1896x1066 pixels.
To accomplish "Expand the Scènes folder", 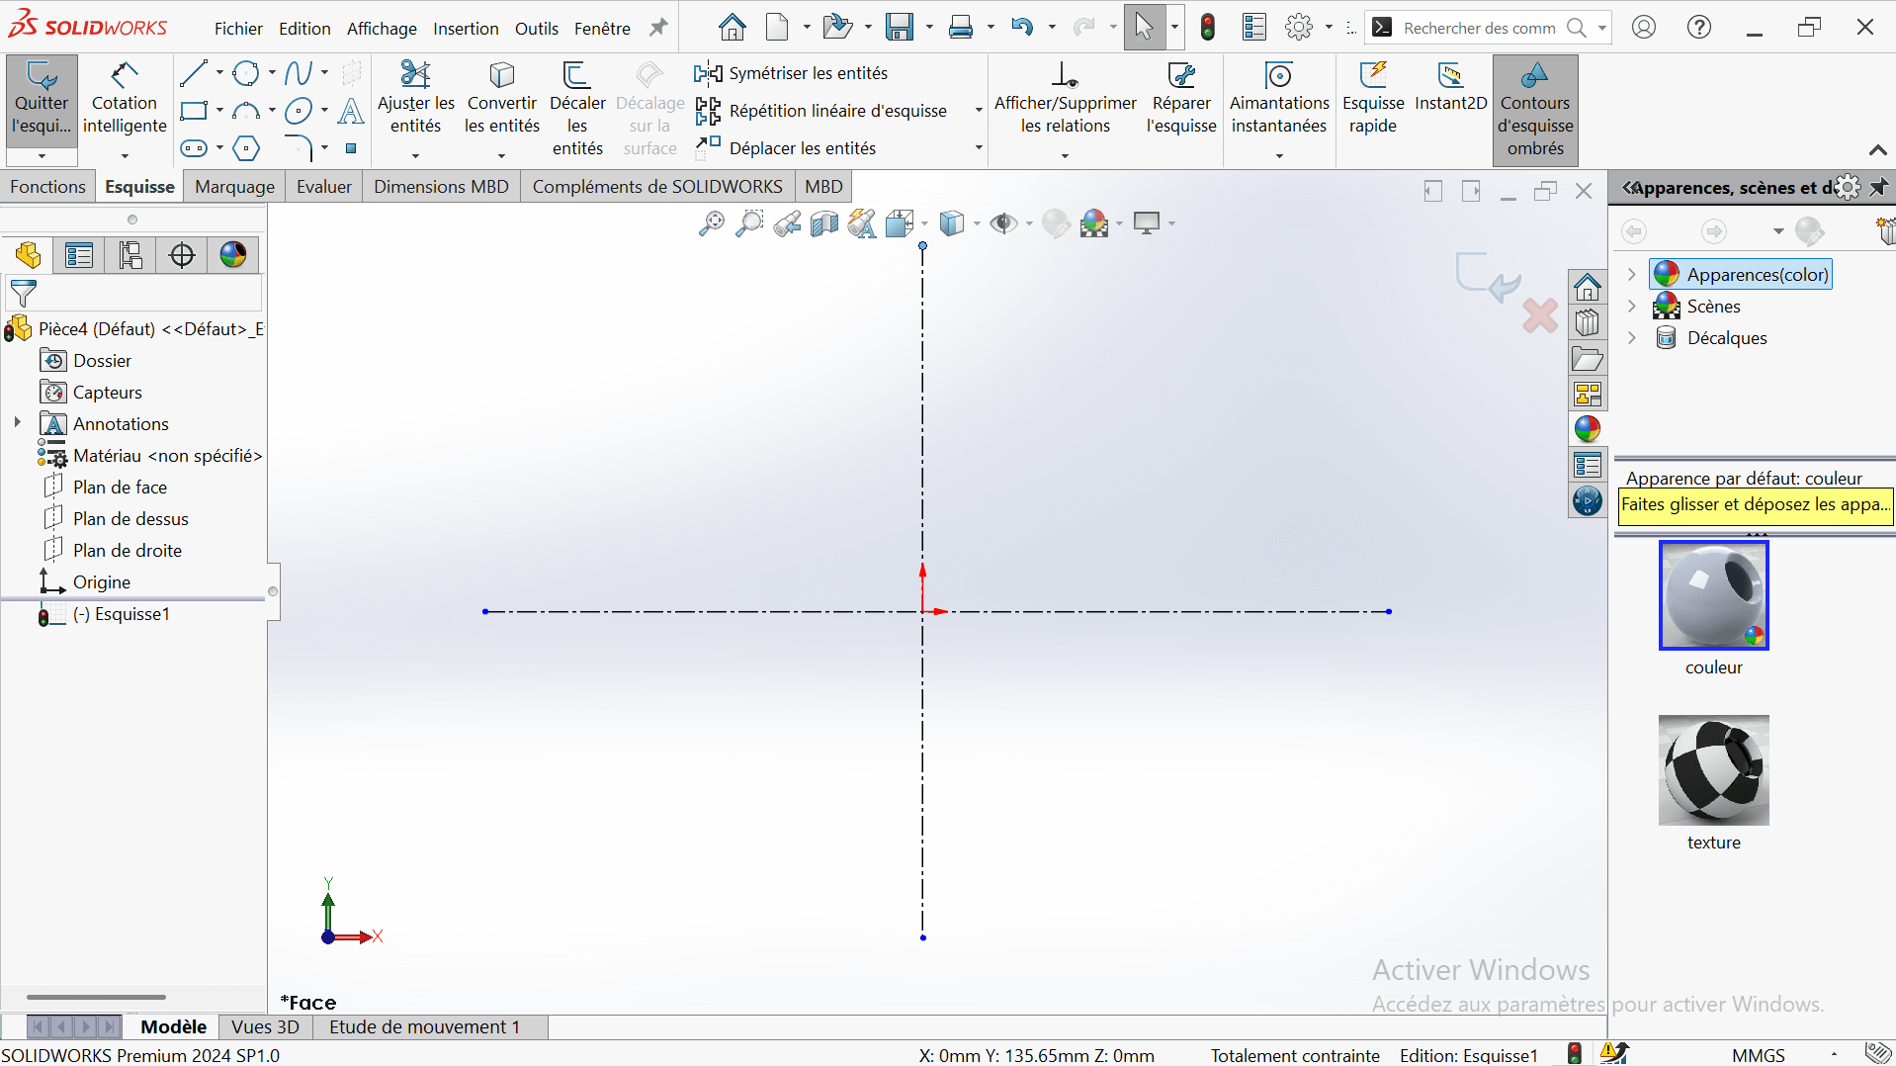I will [x=1632, y=307].
